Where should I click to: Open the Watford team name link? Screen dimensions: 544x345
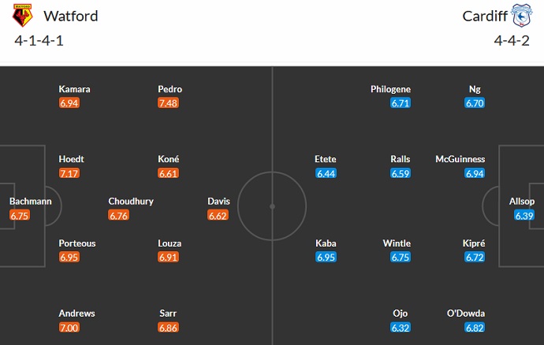pos(71,17)
